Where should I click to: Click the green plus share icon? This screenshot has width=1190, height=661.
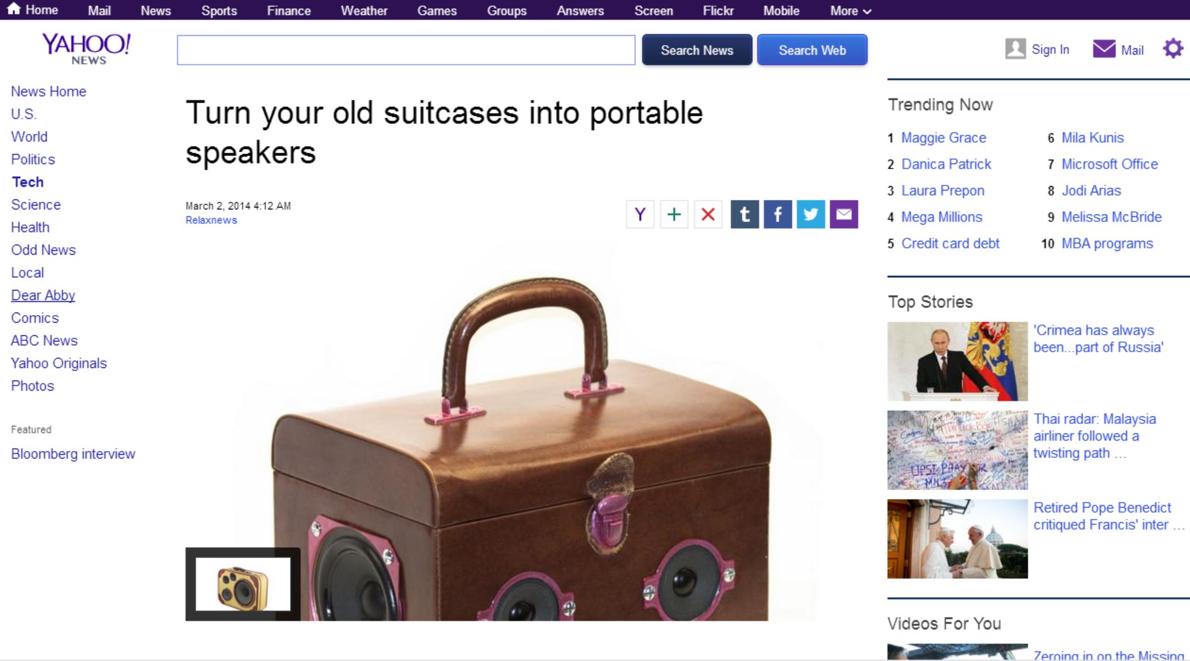tap(674, 214)
